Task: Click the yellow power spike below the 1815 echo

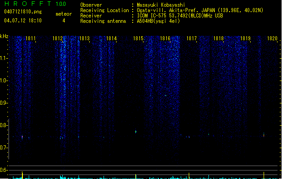Action: (x=136, y=176)
